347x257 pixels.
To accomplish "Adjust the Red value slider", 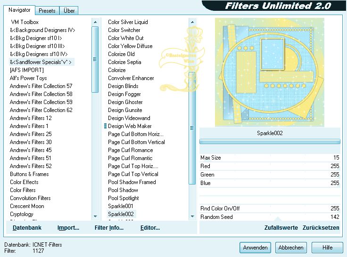I will point(270,166).
